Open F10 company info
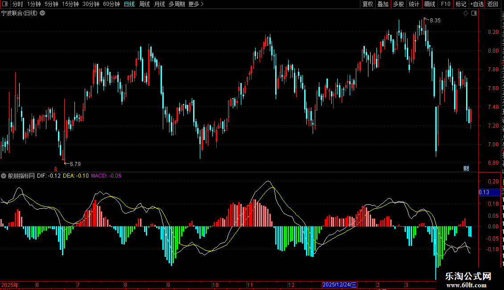The image size is (504, 290). coord(446,4)
